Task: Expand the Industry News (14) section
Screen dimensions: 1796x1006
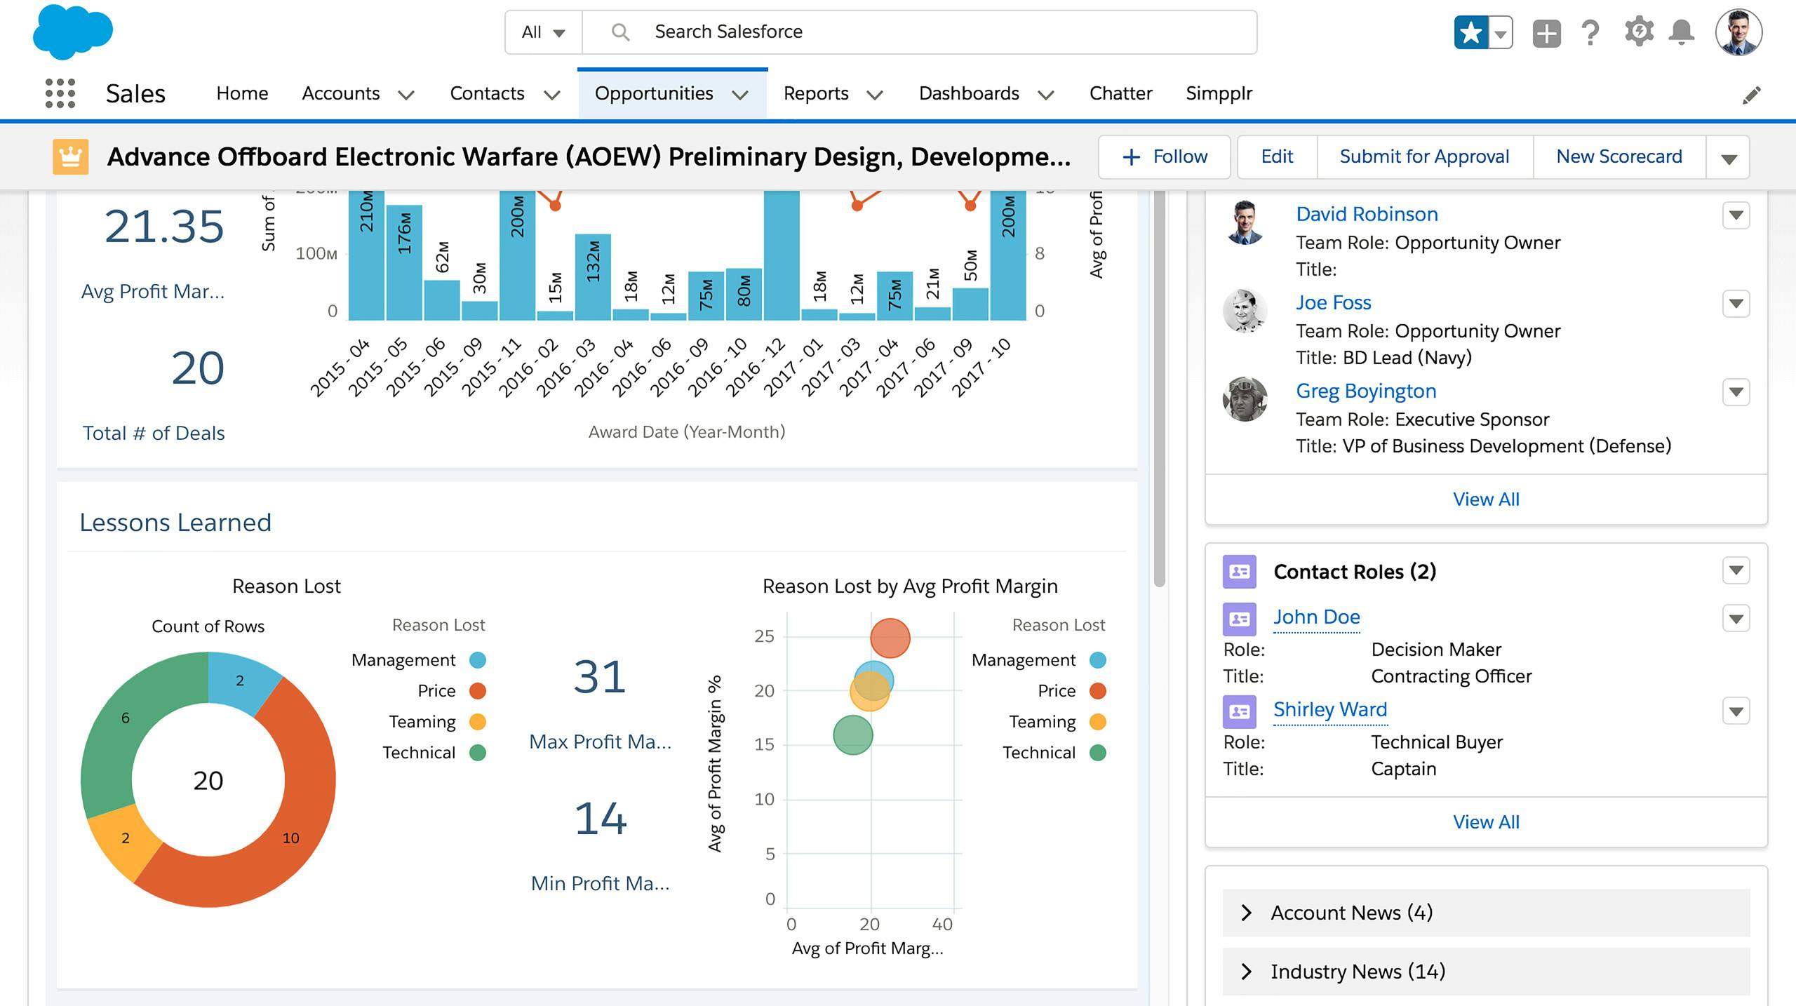Action: coord(1486,972)
